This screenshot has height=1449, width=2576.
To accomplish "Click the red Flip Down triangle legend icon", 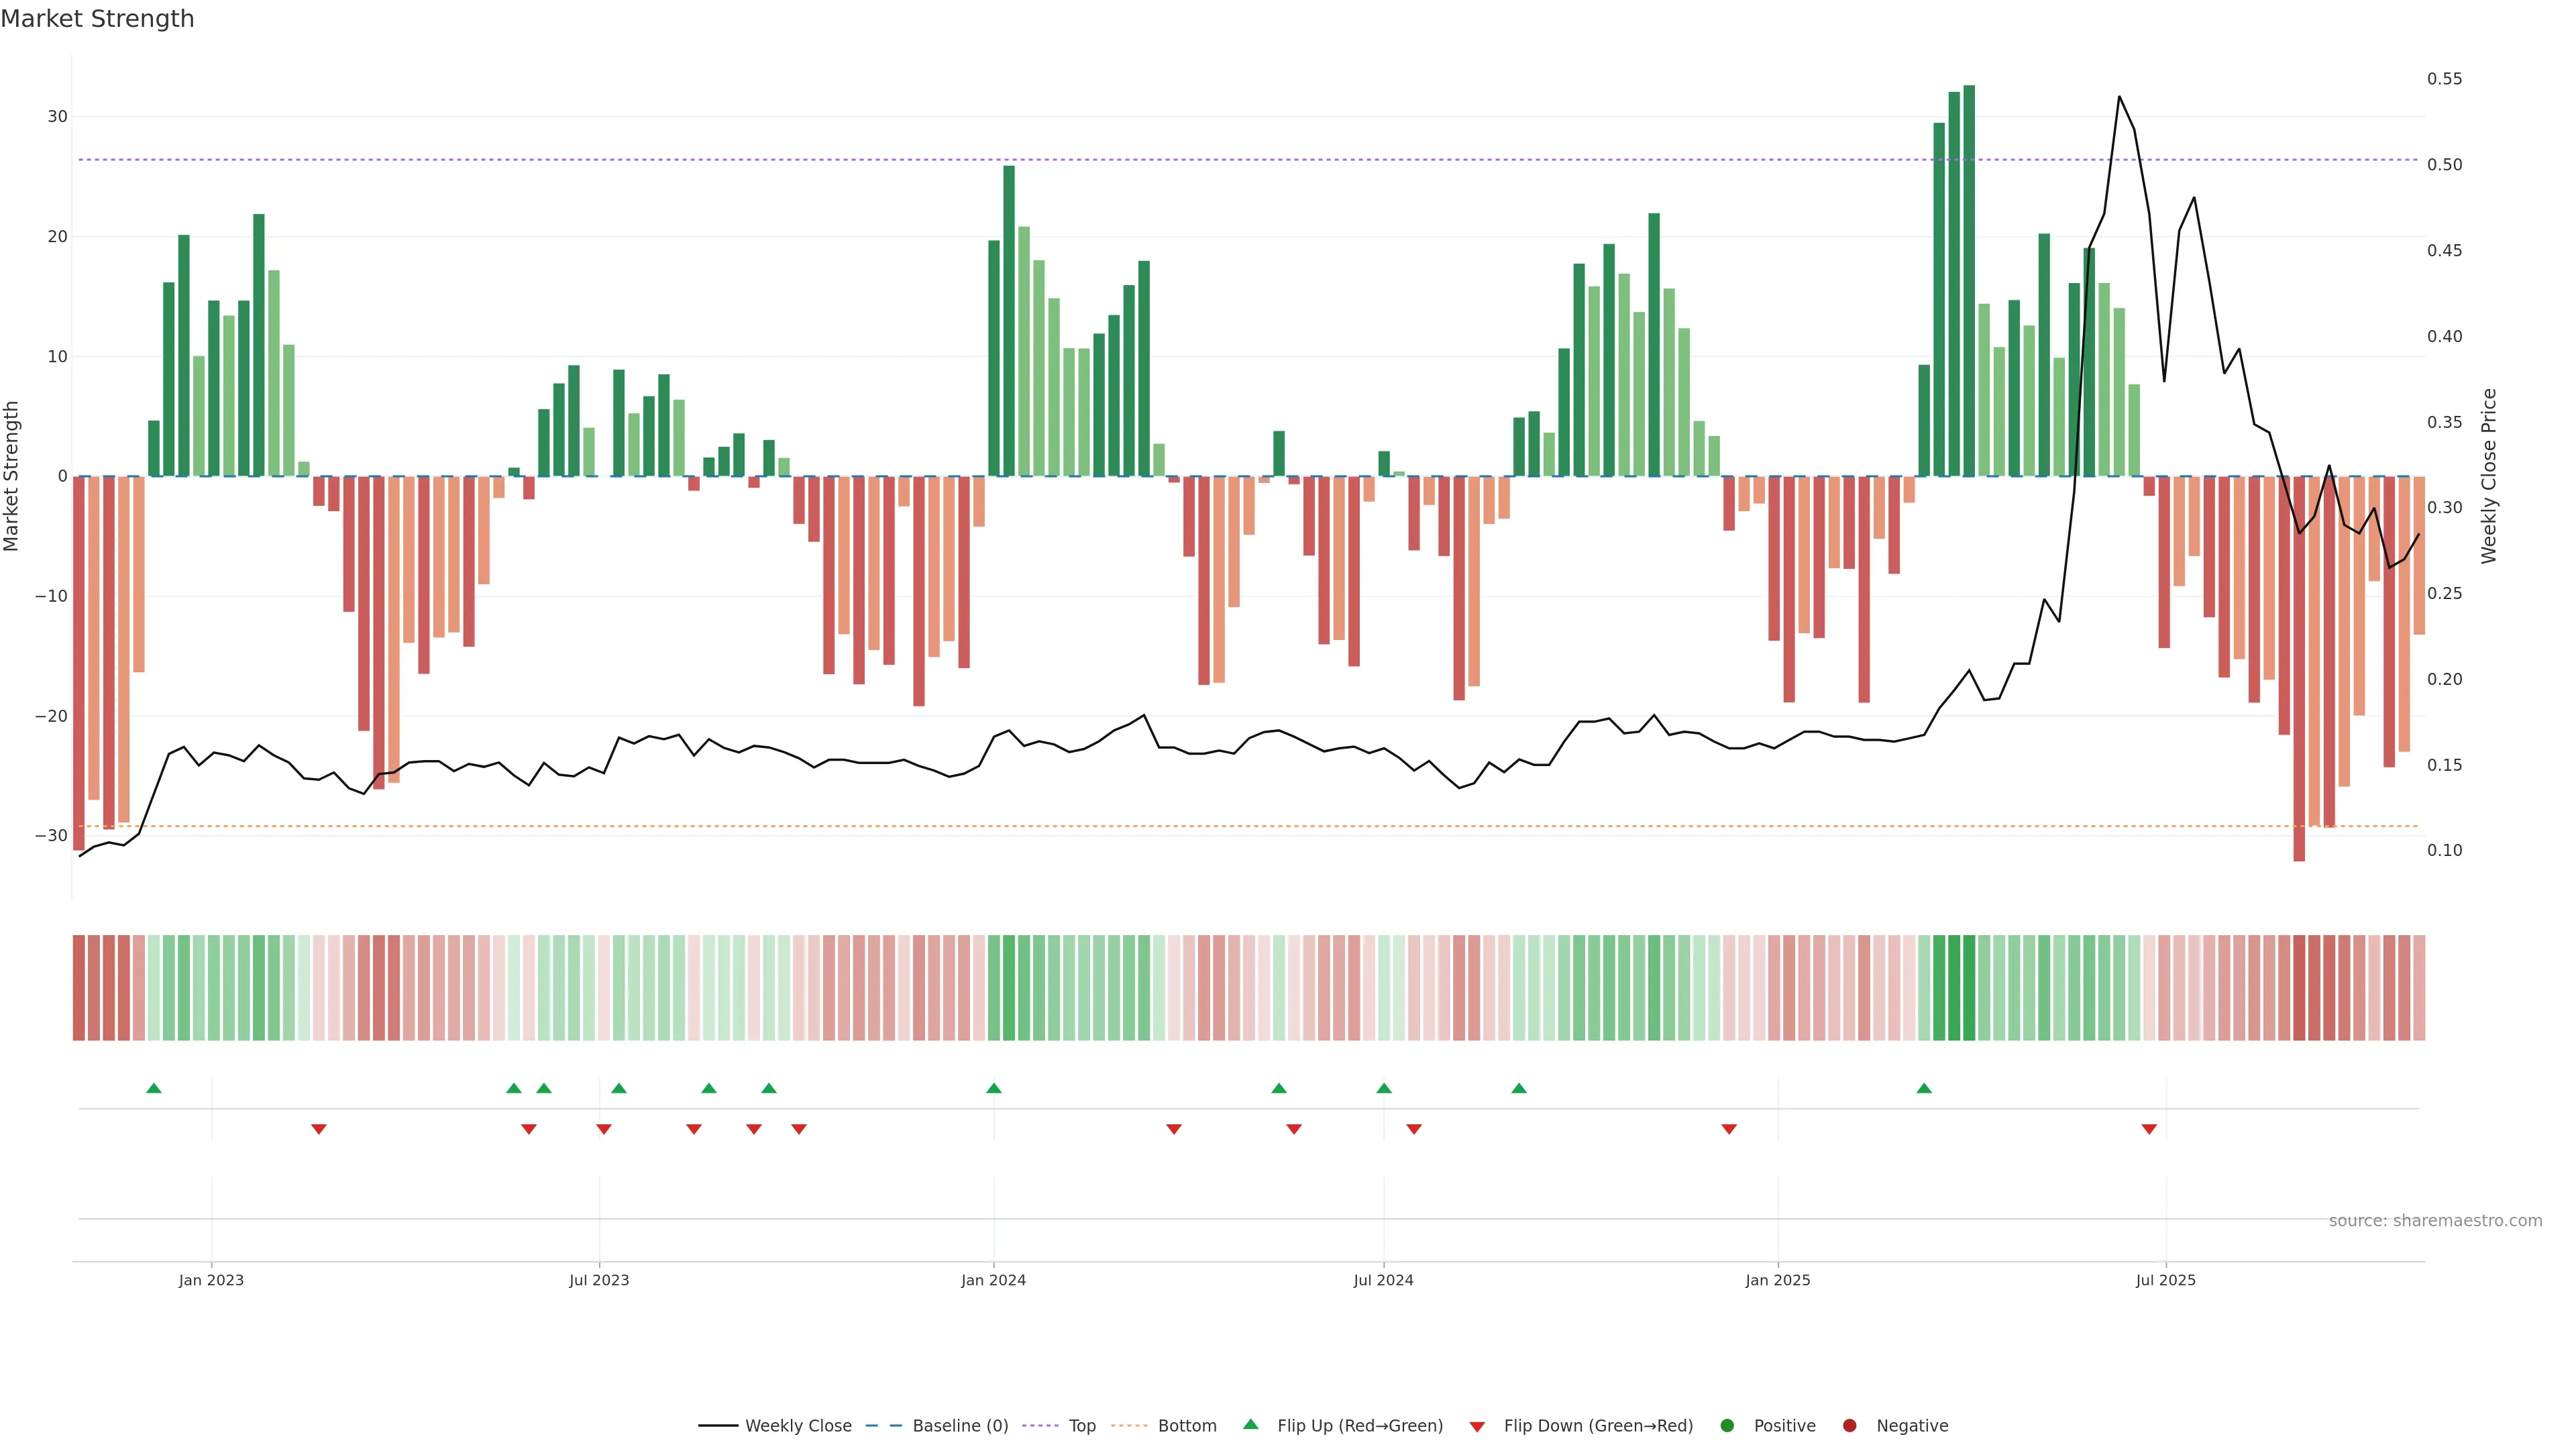I will 1477,1426.
